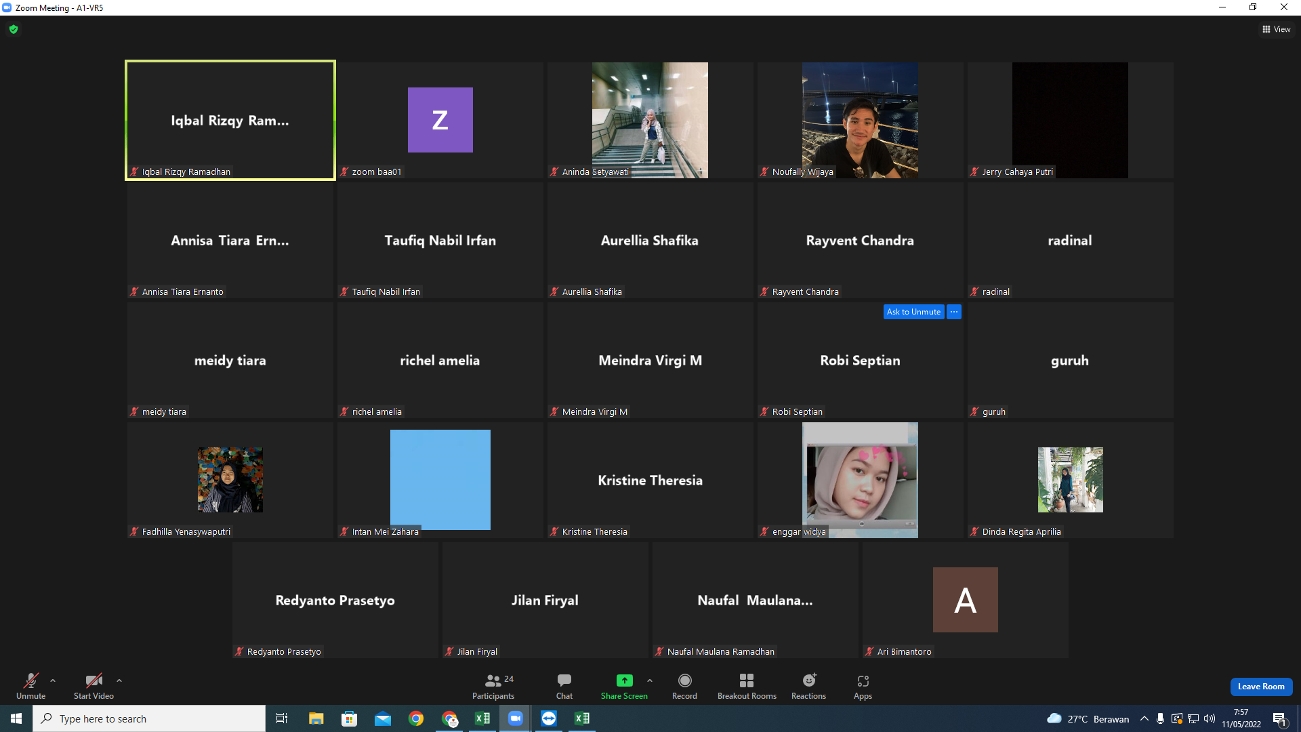Open audio options caret beside Unmute
1301x732 pixels.
pos(53,680)
